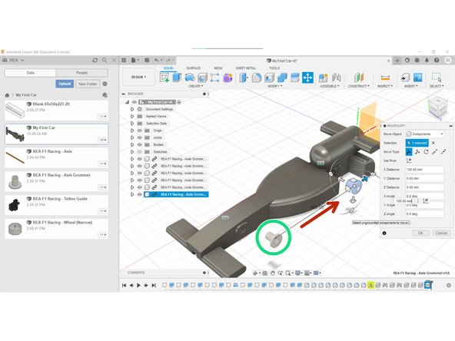Select the Data tab
Screen dimensions: 455x341
(x=31, y=73)
